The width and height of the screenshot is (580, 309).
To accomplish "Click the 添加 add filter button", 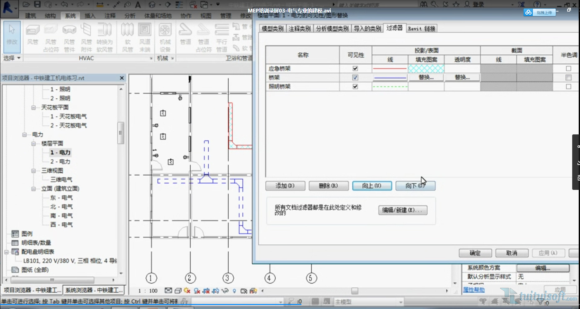I will 285,186.
